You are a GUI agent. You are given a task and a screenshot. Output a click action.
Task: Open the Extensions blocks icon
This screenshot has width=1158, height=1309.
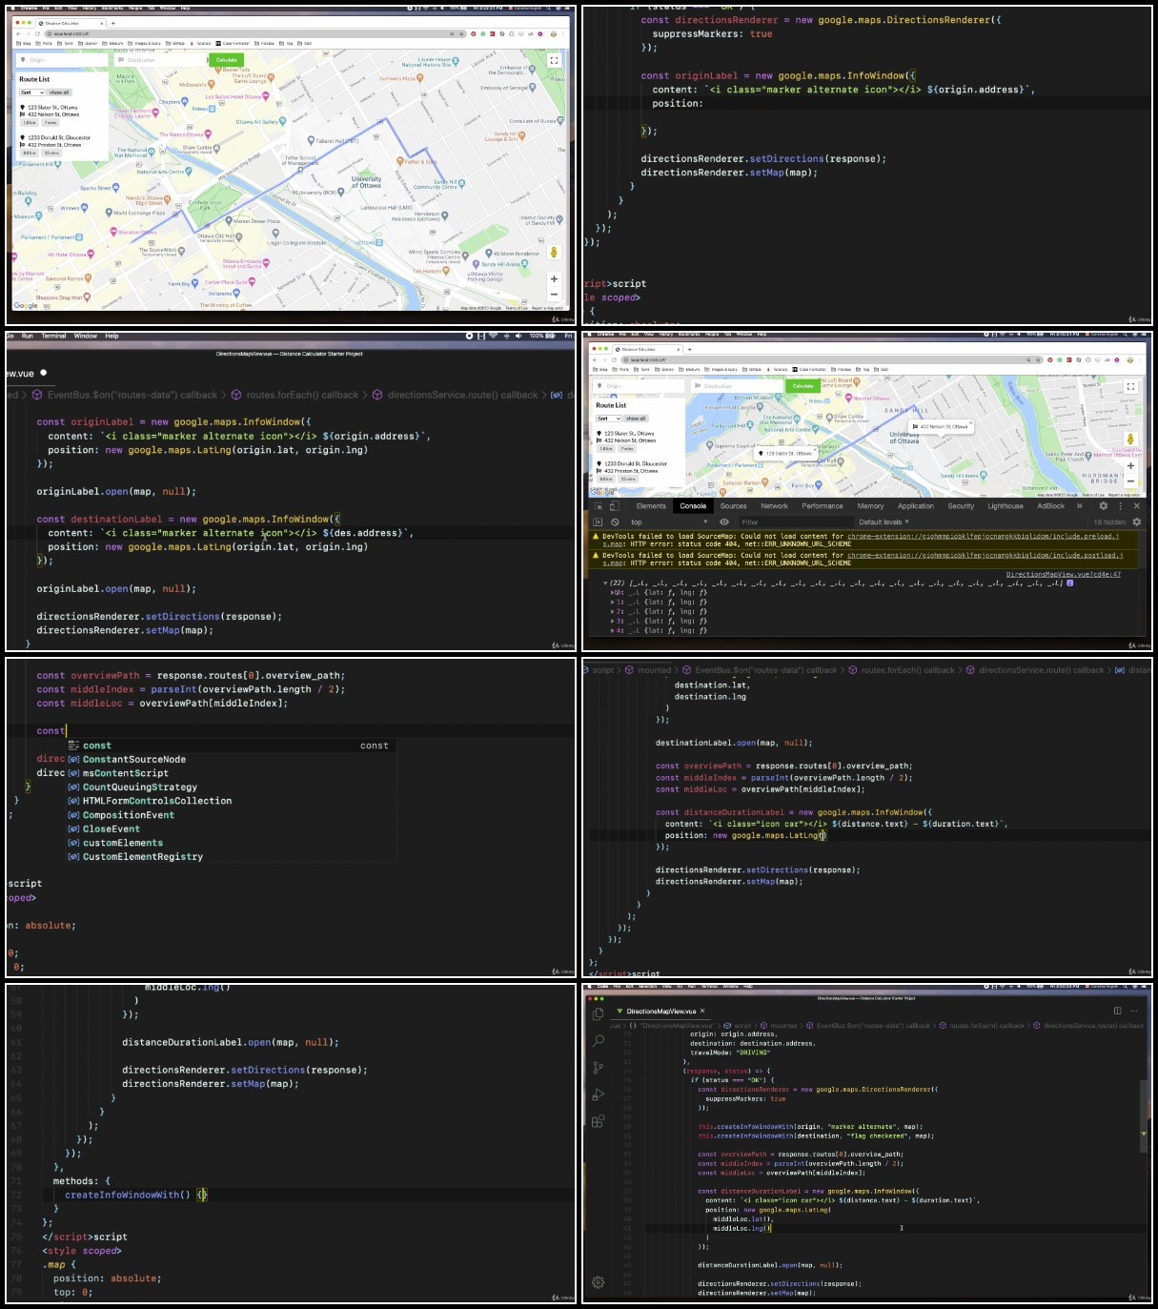[x=598, y=1121]
